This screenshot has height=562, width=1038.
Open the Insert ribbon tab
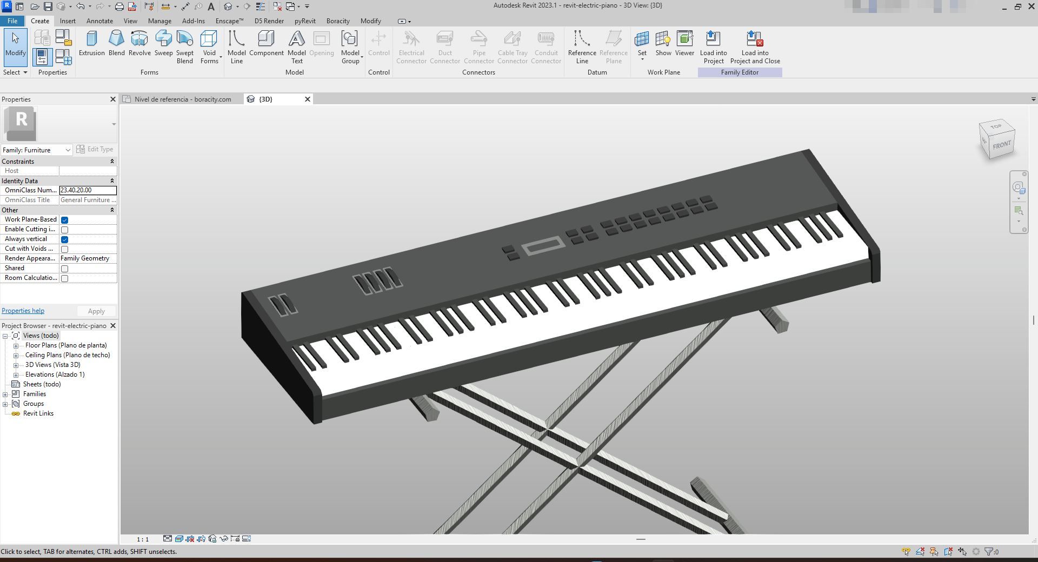click(68, 21)
